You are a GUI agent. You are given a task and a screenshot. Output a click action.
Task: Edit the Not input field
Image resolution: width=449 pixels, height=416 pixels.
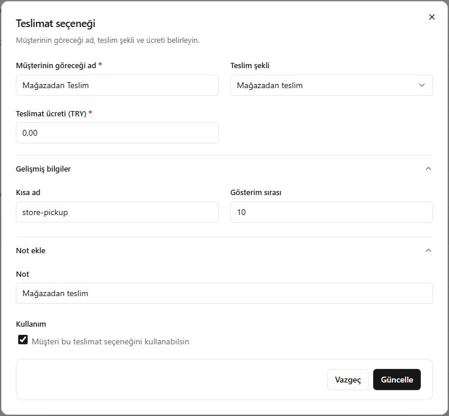pyautogui.click(x=224, y=293)
